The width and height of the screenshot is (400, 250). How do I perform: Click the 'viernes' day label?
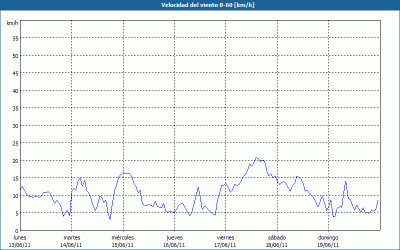tap(225, 237)
